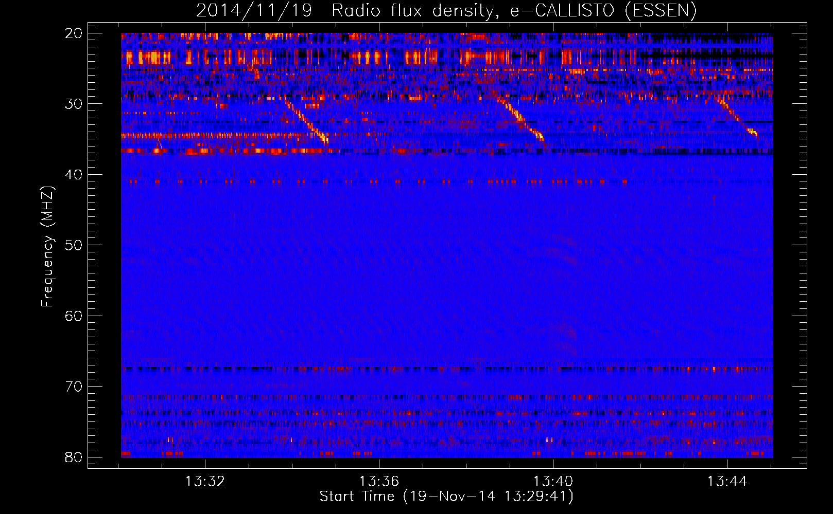Click the 'Start Time (19-Nov-14 13:29:41)' x-axis label
This screenshot has width=833, height=514.
(446, 497)
